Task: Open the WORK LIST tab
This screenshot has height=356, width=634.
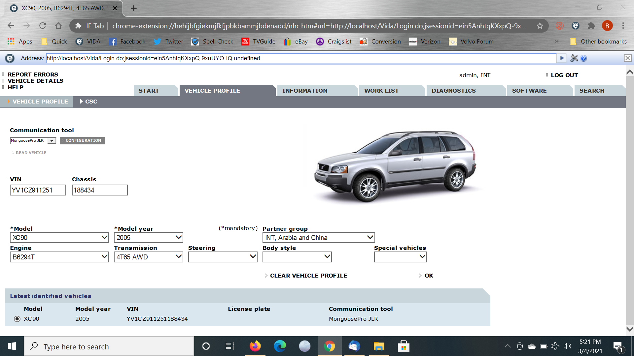Action: click(x=381, y=91)
